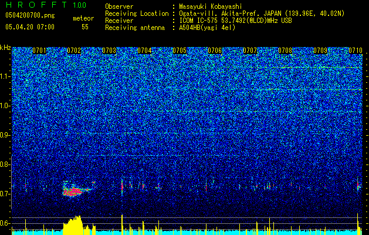Click the 0710 time marker
This screenshot has height=235, width=369.
[x=356, y=51]
